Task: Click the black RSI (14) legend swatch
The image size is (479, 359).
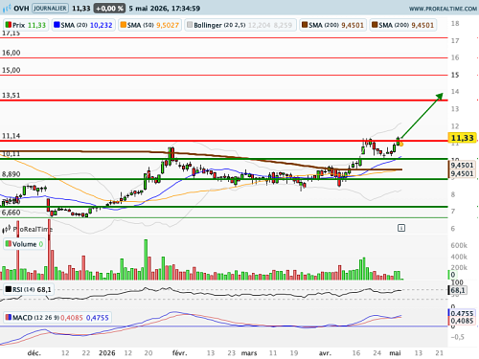Action: pos(9,289)
